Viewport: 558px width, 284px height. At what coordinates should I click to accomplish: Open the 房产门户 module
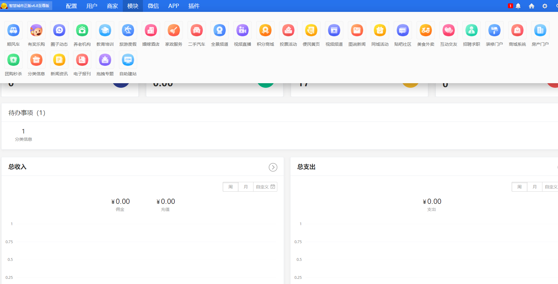click(540, 34)
